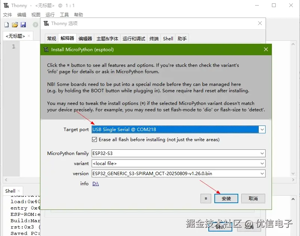This screenshot has height=236, width=300.
Task: Open the 运行 menu
Action: (50, 15)
